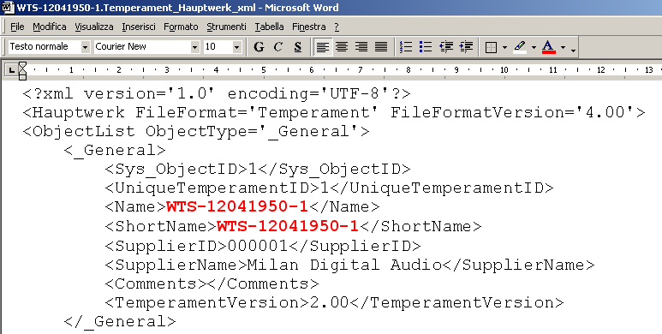Open the Strumenti menu
This screenshot has width=662, height=334.
(226, 27)
